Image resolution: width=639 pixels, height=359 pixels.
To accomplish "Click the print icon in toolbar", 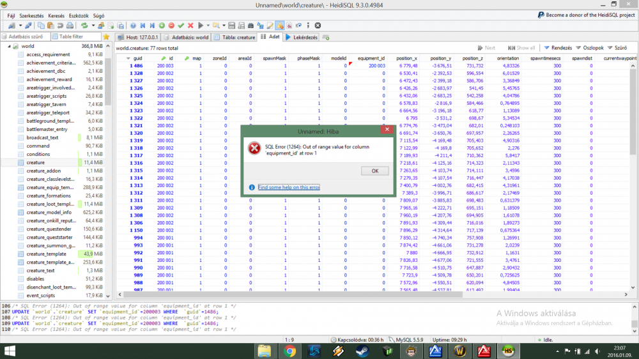I will click(x=69, y=26).
